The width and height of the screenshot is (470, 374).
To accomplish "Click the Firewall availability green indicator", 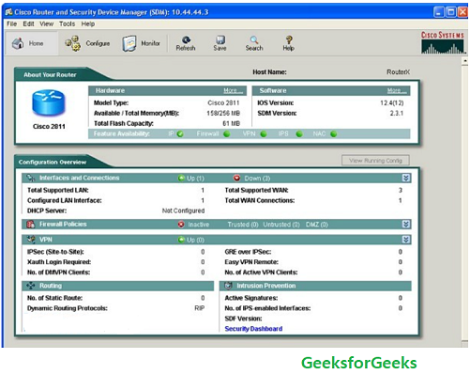I will tap(227, 134).
